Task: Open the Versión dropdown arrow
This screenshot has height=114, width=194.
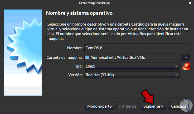Action: tap(177, 75)
